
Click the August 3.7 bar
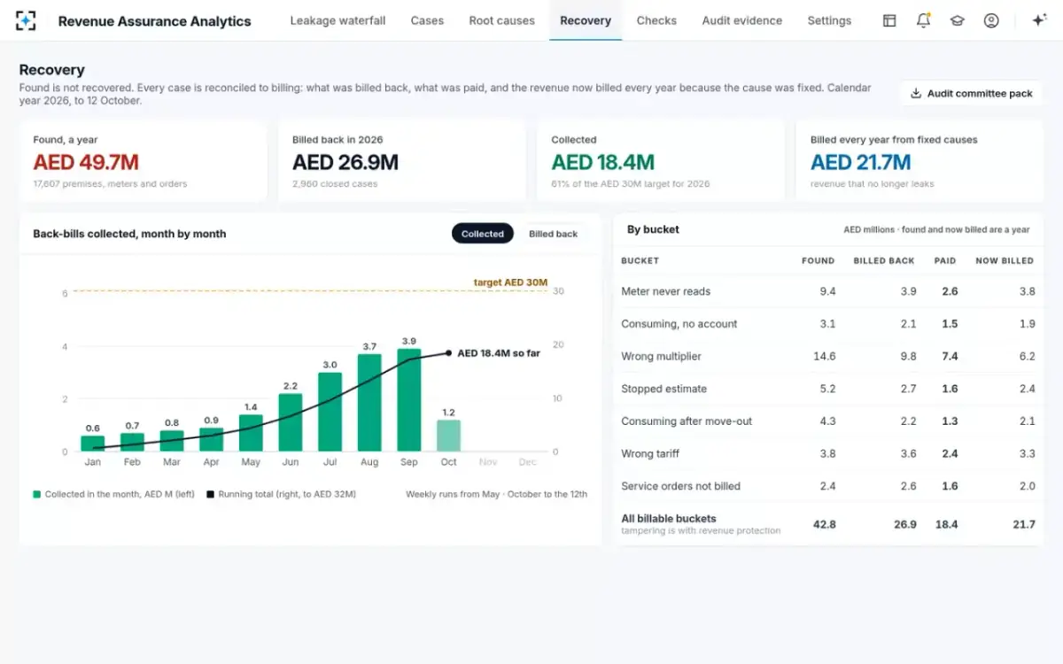pos(369,403)
